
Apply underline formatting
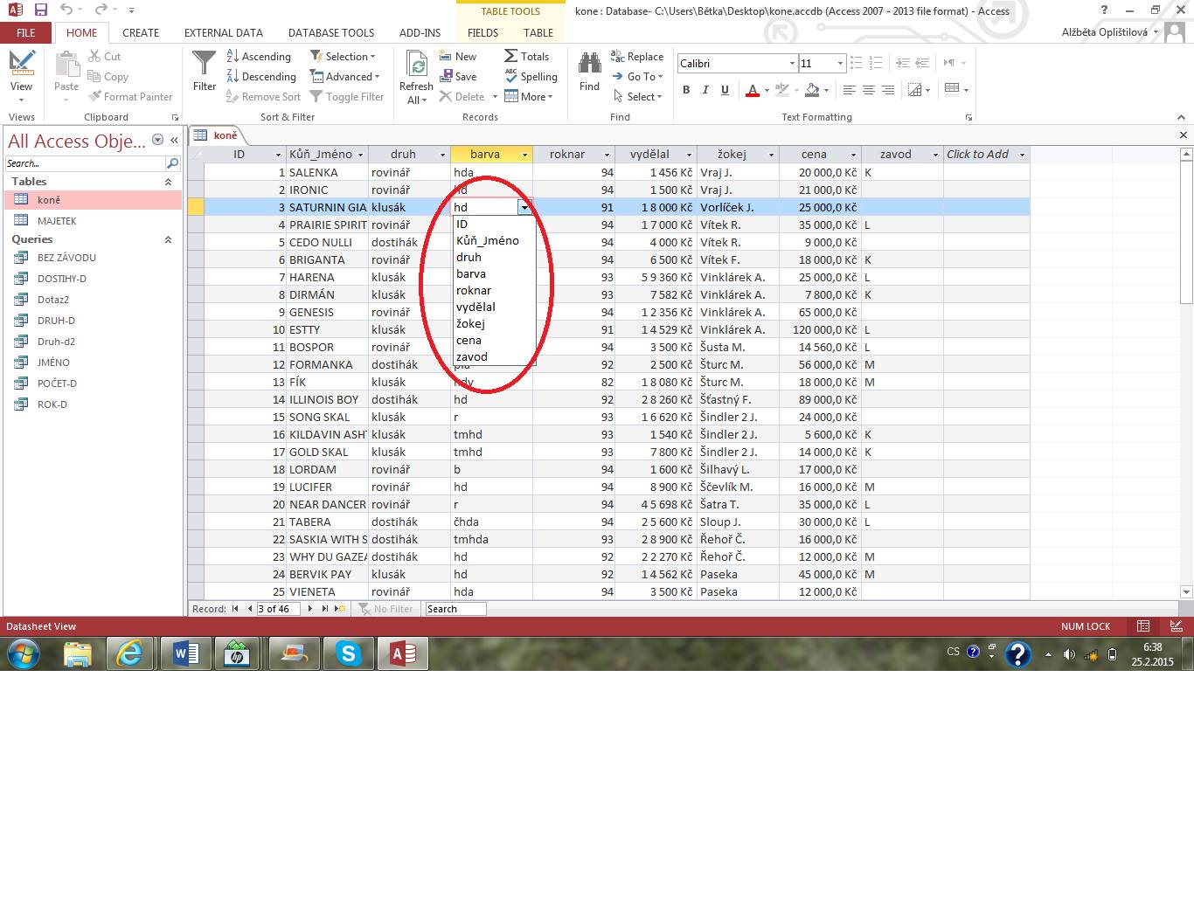(725, 90)
